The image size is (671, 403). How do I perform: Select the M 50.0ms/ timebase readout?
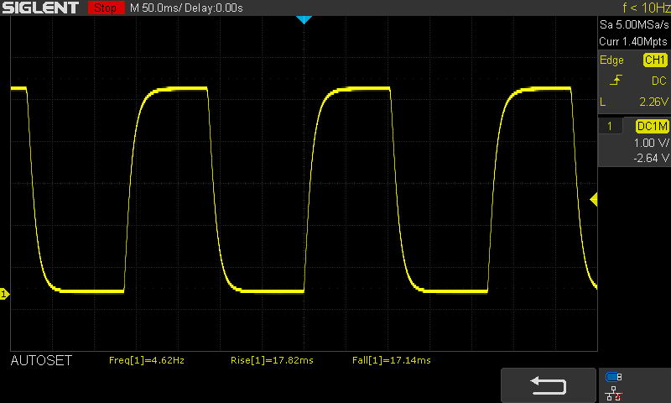pyautogui.click(x=156, y=8)
